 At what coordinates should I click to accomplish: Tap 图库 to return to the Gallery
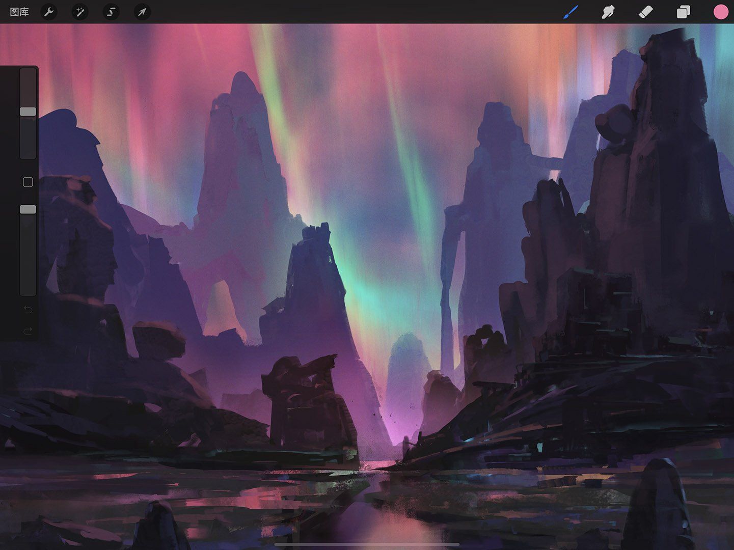[19, 12]
